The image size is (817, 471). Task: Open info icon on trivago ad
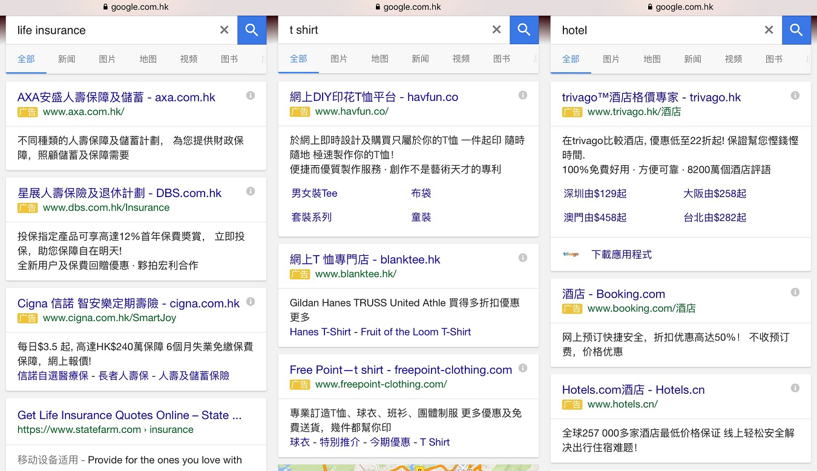(795, 96)
